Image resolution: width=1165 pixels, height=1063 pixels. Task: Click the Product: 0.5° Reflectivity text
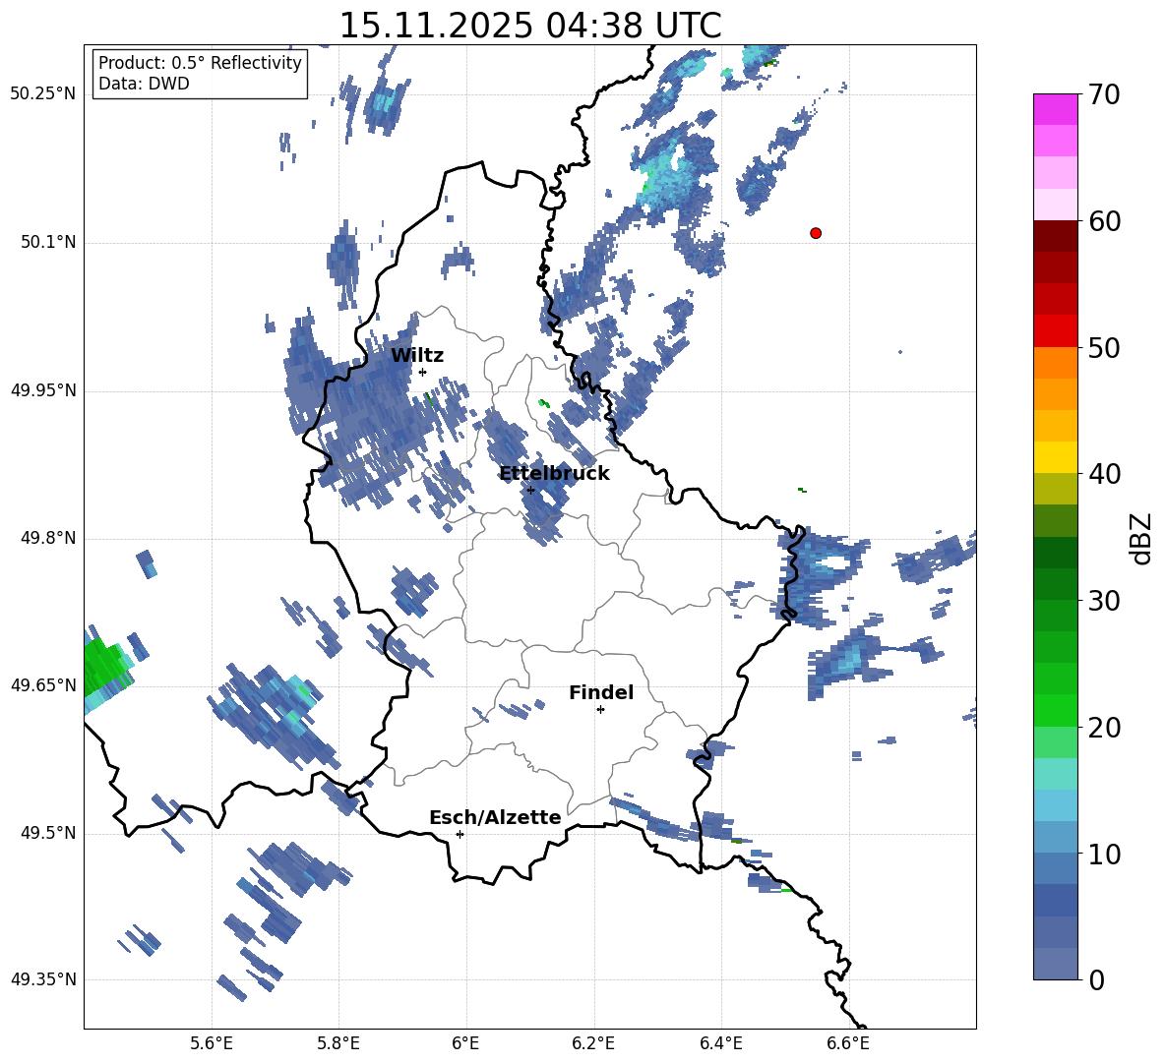click(200, 63)
